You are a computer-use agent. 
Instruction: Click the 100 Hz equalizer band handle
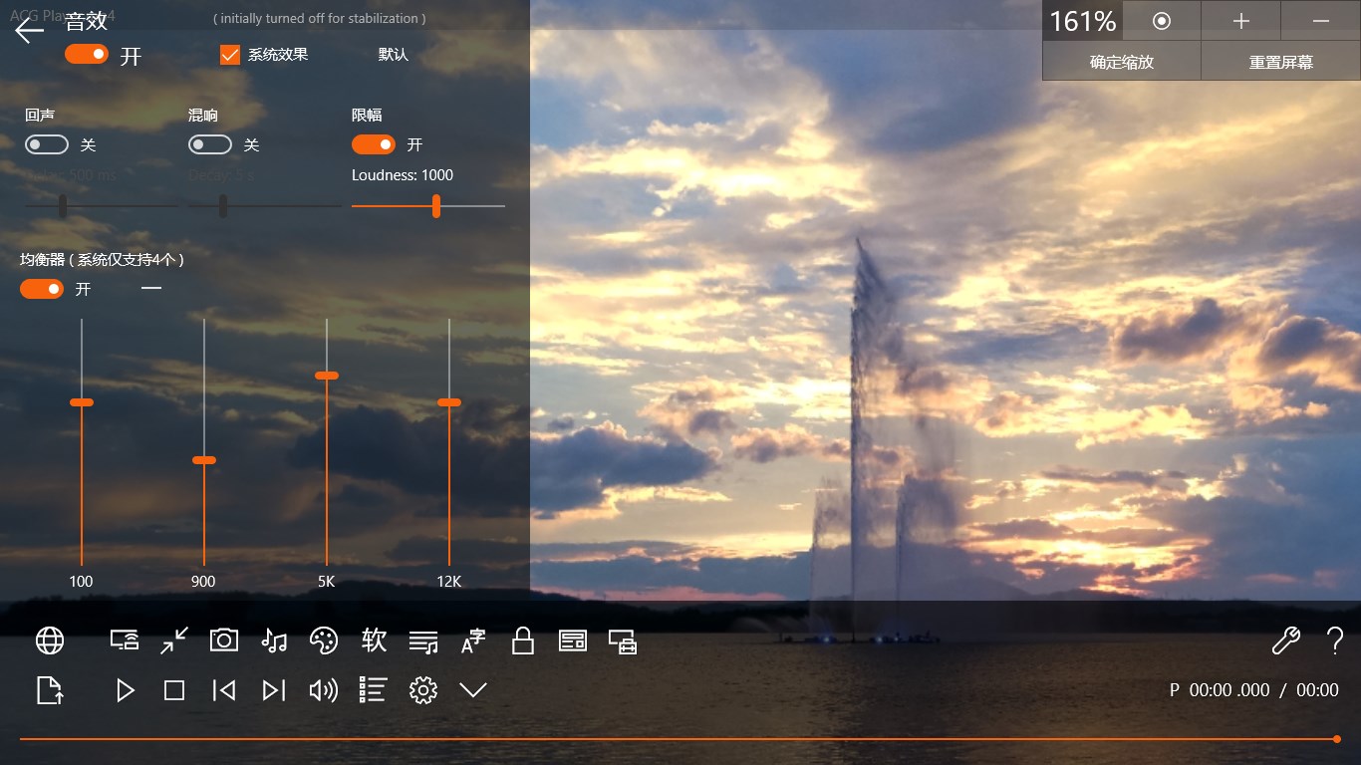[82, 402]
